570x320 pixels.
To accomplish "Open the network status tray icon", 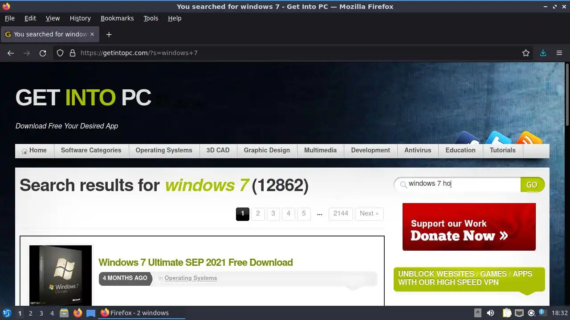I will (x=519, y=313).
